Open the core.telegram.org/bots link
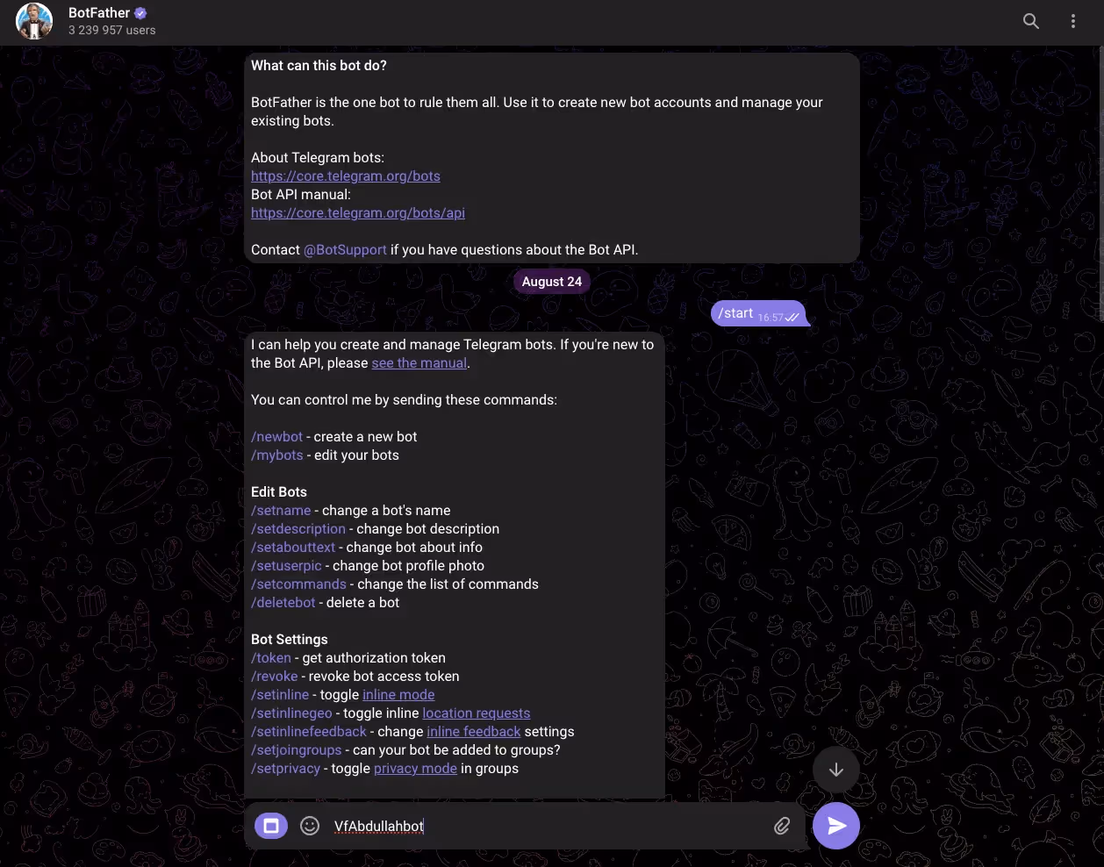 pos(346,176)
